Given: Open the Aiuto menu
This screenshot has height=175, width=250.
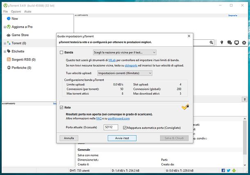Looking at the screenshot, I should pyautogui.click(x=28, y=11).
